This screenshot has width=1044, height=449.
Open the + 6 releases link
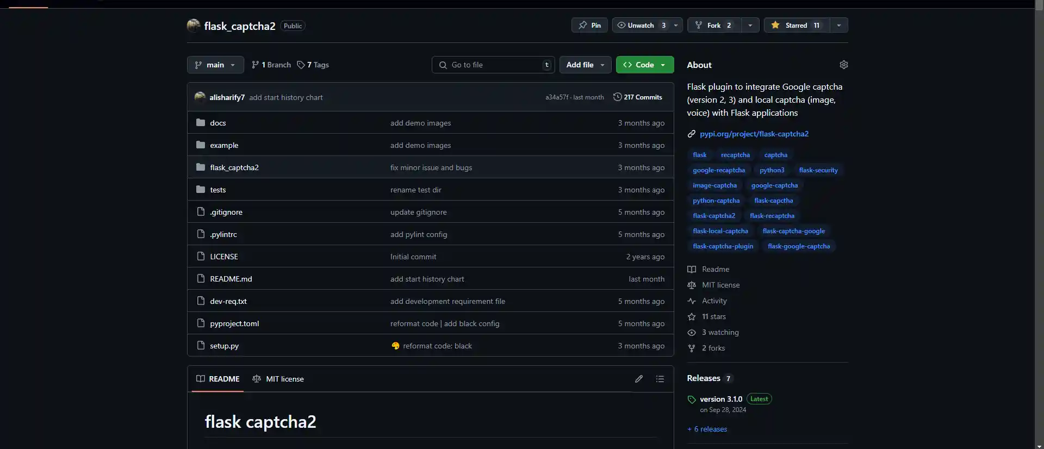tap(707, 429)
